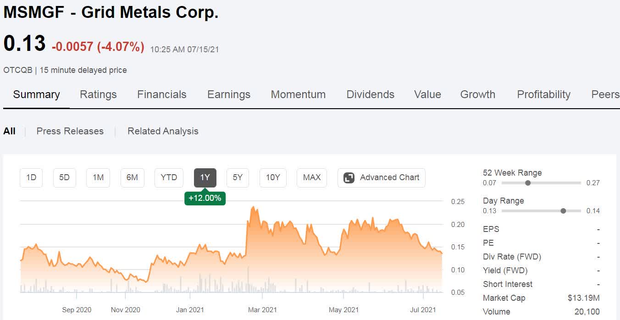Choose the 5Y chart range
Image resolution: width=620 pixels, height=320 pixels.
(x=238, y=178)
